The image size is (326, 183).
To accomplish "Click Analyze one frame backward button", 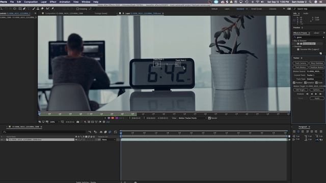I will tap(307, 94).
